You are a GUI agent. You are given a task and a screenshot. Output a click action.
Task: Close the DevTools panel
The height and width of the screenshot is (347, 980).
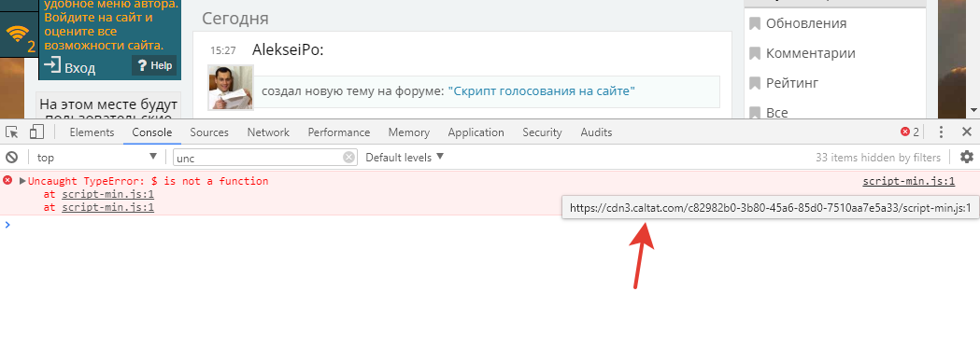point(966,132)
